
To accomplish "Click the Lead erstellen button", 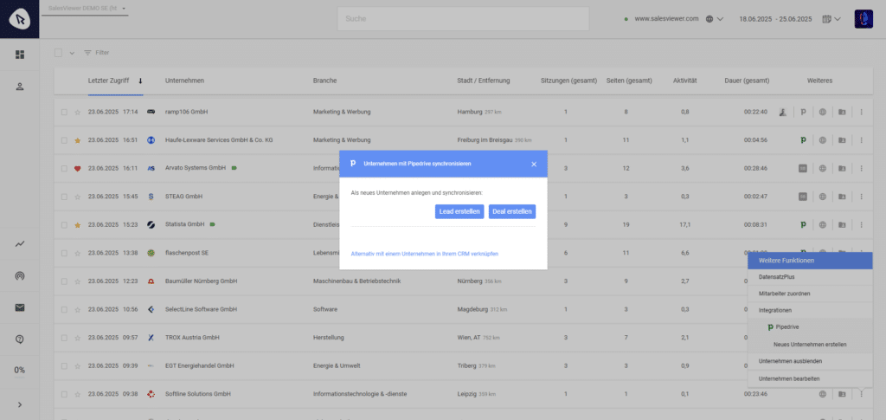I will (459, 211).
